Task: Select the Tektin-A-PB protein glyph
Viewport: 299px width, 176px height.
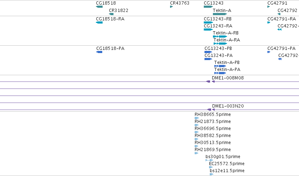Action: (220, 66)
